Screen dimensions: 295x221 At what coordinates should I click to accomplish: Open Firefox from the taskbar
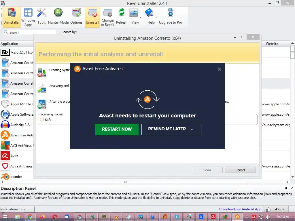[42, 217]
